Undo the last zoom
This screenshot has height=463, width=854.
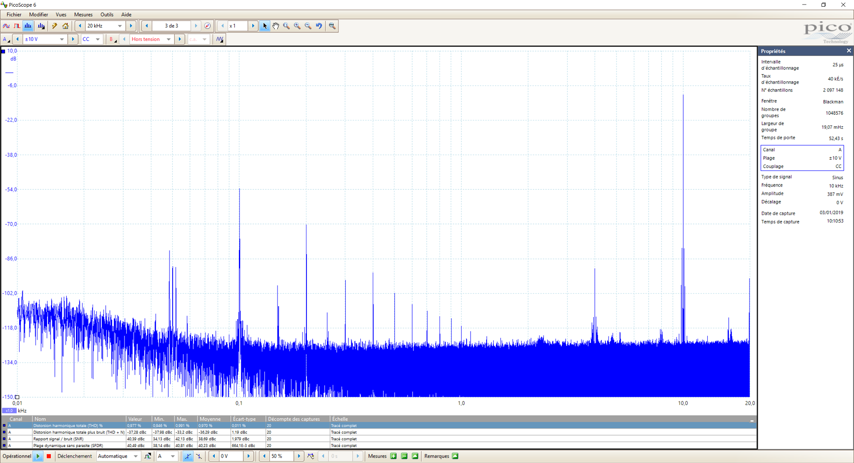tap(319, 26)
